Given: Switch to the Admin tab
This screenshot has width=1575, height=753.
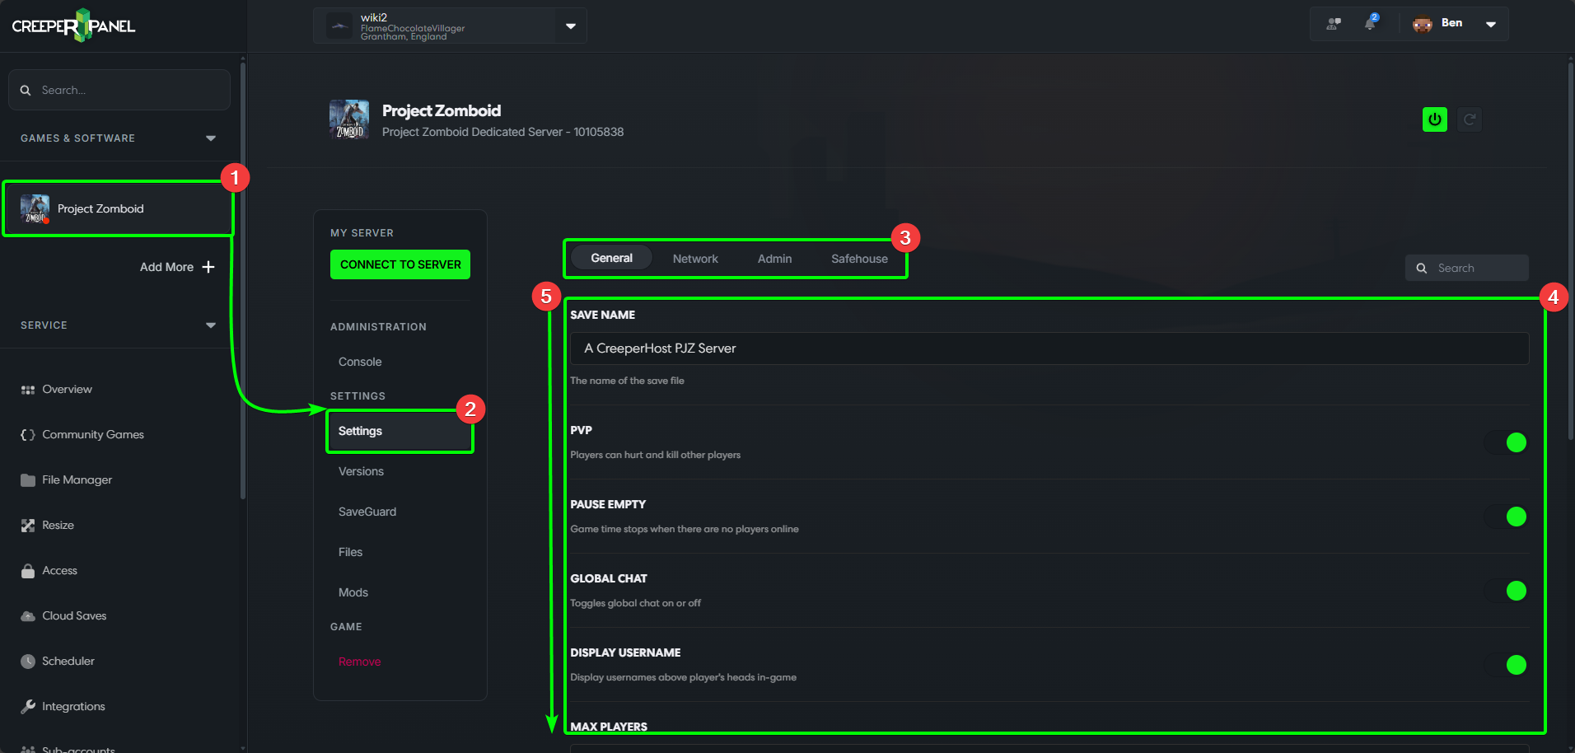Looking at the screenshot, I should coord(774,259).
